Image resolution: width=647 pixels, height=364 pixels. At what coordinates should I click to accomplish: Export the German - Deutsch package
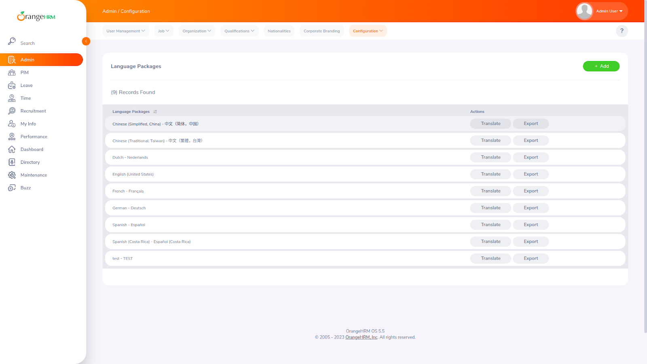point(531,208)
